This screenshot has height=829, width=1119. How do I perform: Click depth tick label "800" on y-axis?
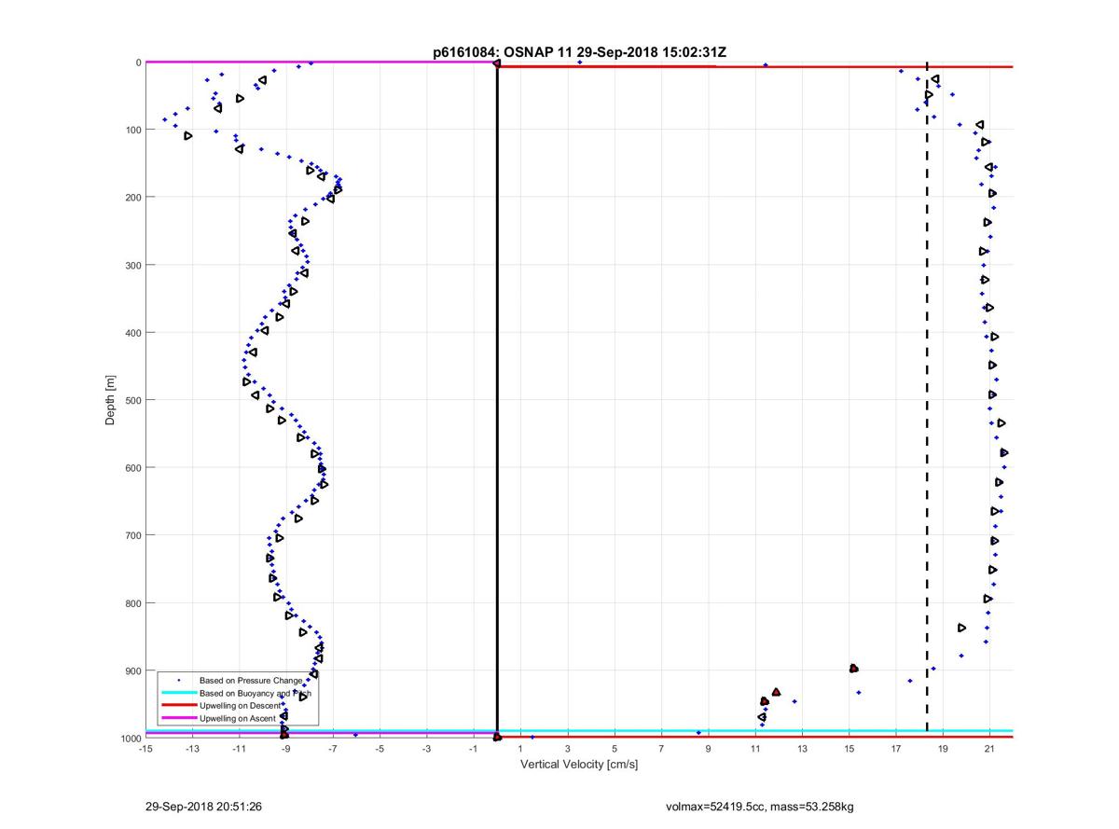click(131, 603)
